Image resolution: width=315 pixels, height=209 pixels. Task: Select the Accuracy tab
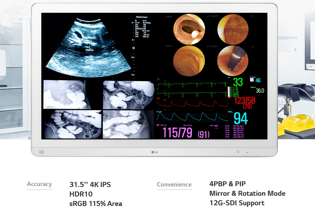(x=39, y=184)
